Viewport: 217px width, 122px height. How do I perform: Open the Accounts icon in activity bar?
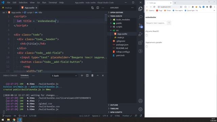(x=140, y=101)
